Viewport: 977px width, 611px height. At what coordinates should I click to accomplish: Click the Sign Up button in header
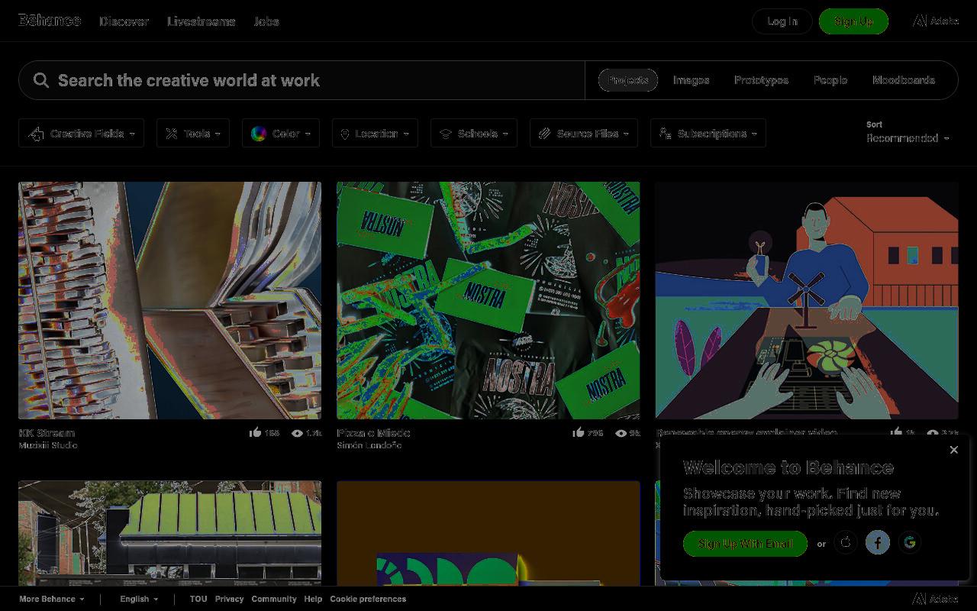[853, 21]
